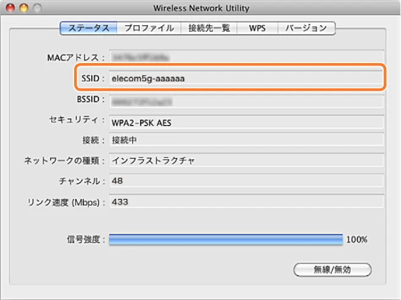The image size is (401, 300).
Task: Select the WPS tab
Action: (257, 28)
